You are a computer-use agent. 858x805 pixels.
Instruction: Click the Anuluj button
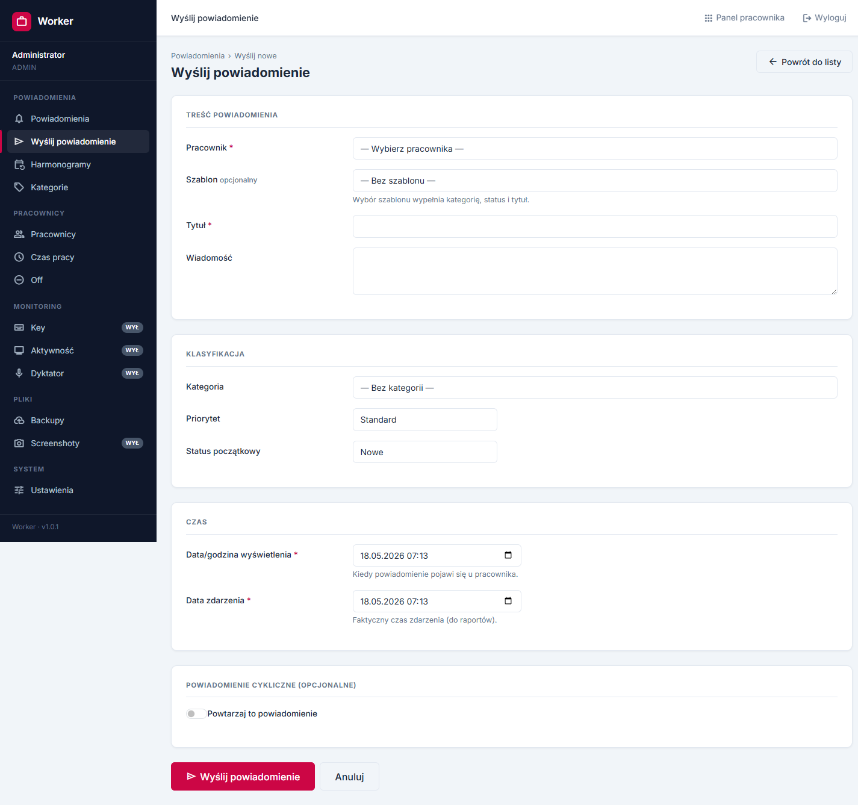click(x=349, y=777)
